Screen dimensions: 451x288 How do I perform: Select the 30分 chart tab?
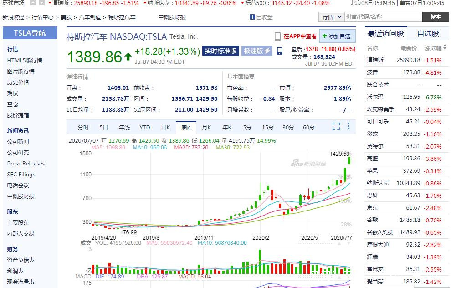coord(288,128)
